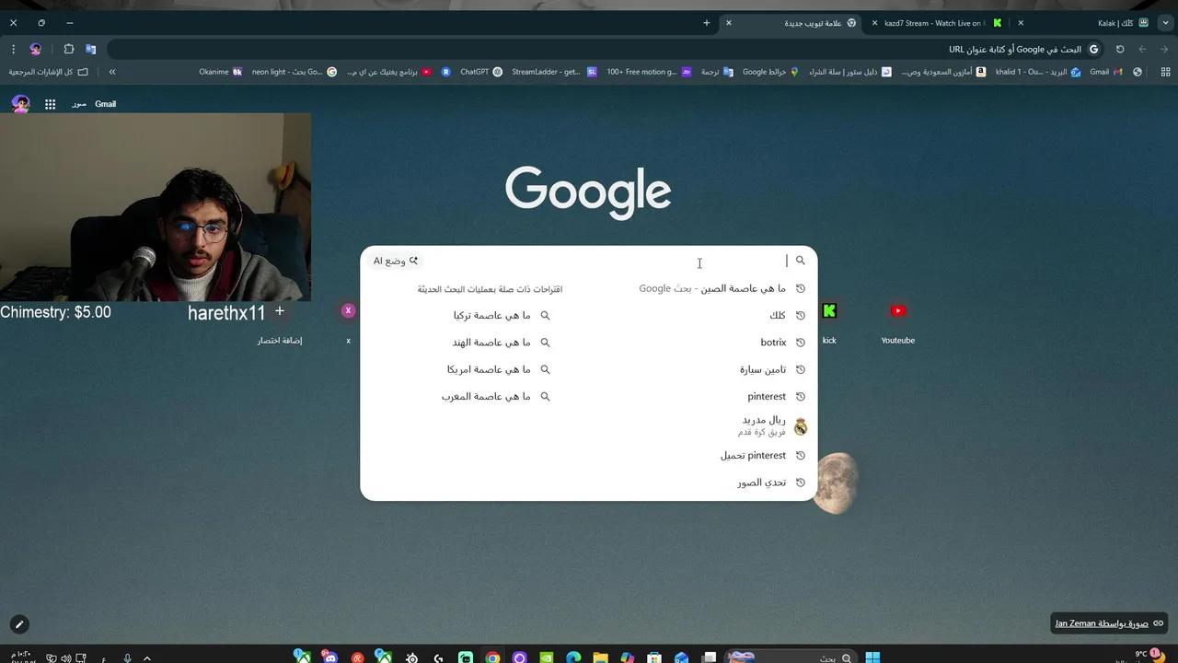Choose related search ما هي عاصمة الهند

(x=502, y=343)
